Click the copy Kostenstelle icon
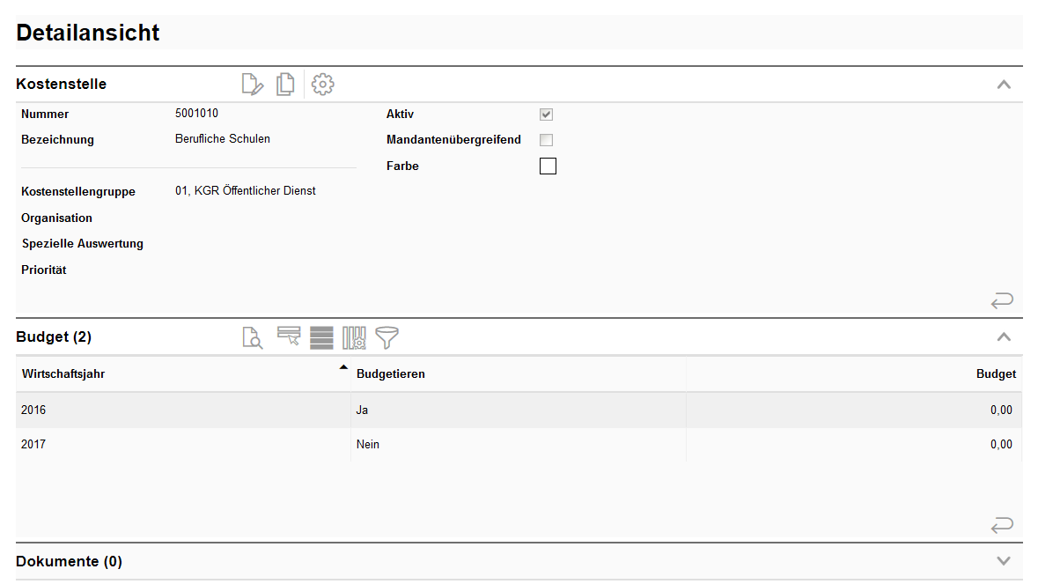The image size is (1038, 584). 285,85
